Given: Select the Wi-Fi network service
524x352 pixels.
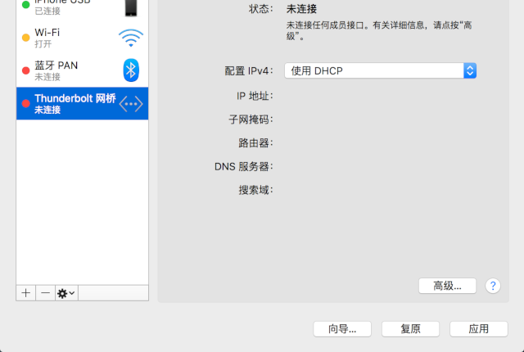Looking at the screenshot, I should (x=82, y=38).
